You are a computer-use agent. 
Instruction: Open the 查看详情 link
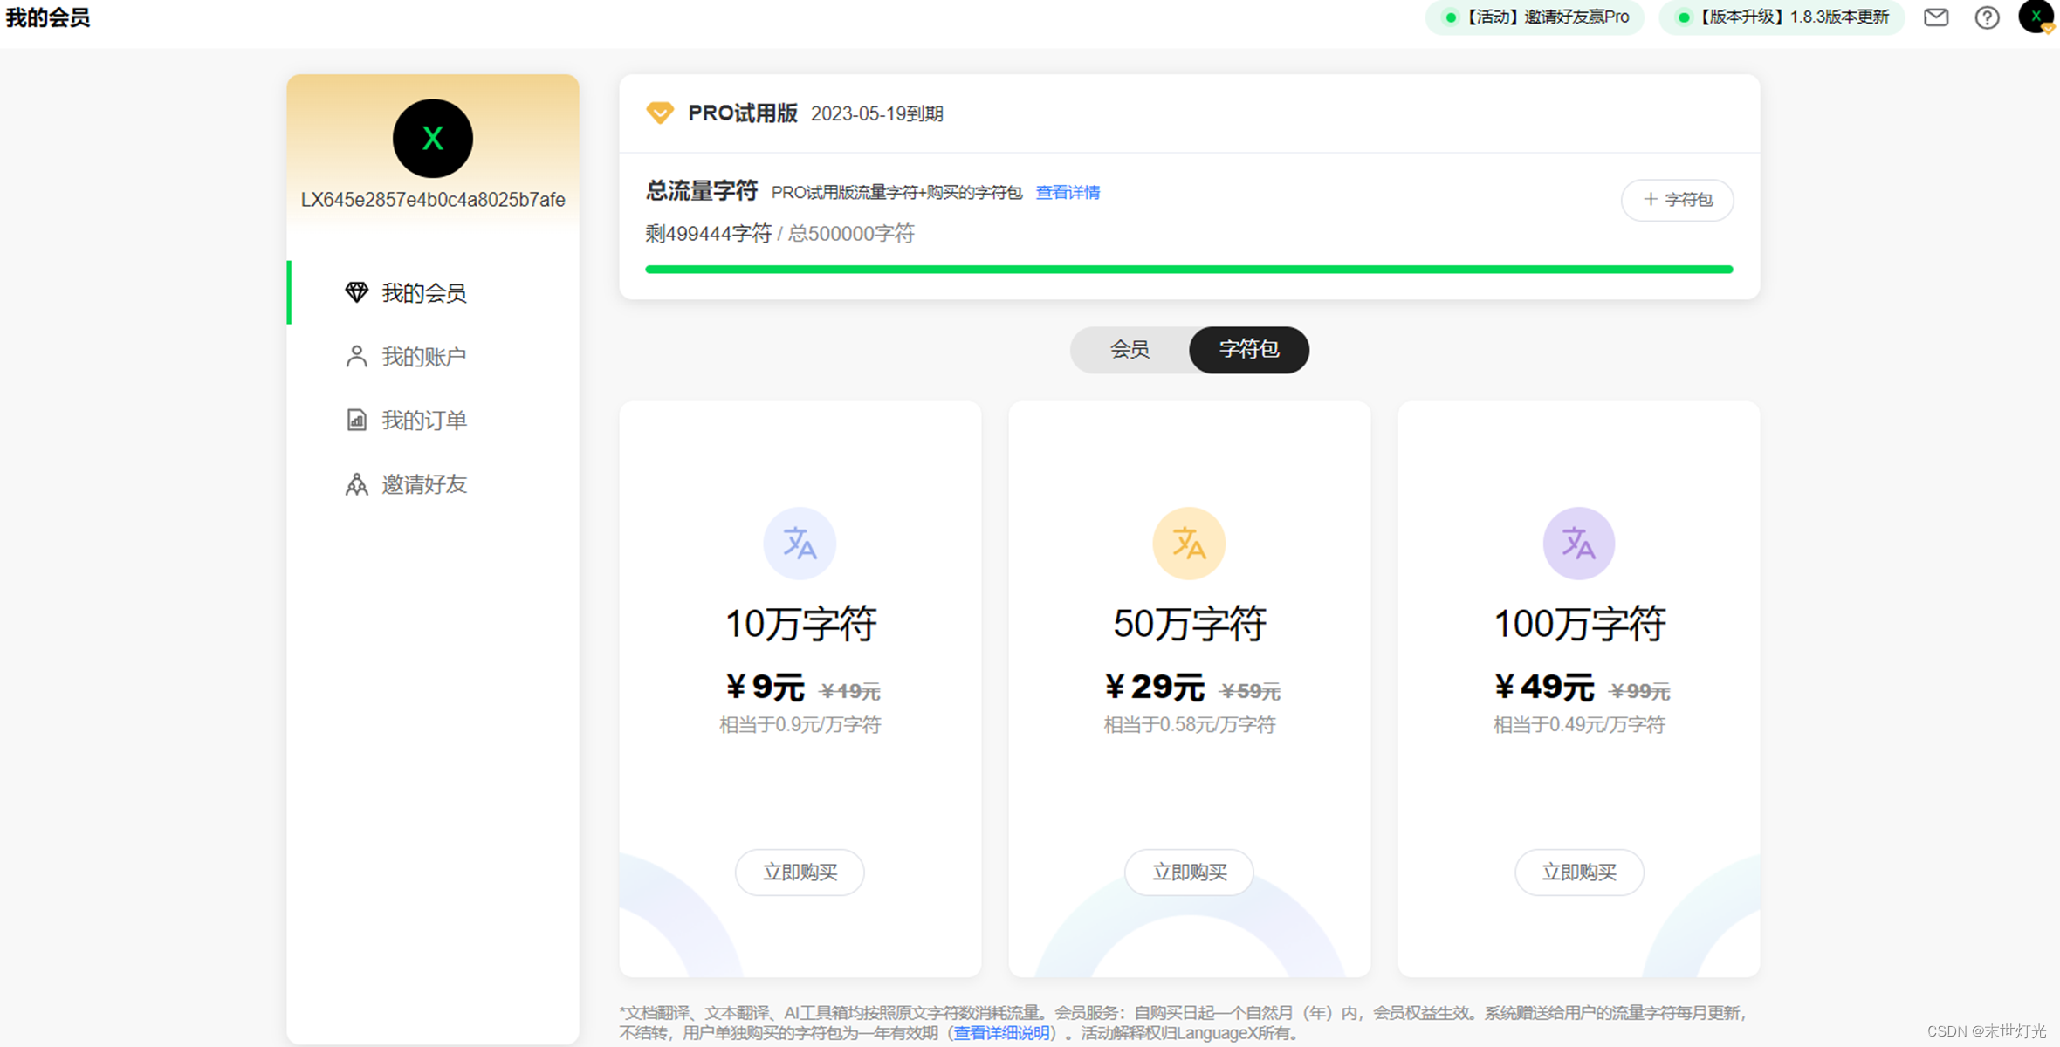pyautogui.click(x=1068, y=192)
